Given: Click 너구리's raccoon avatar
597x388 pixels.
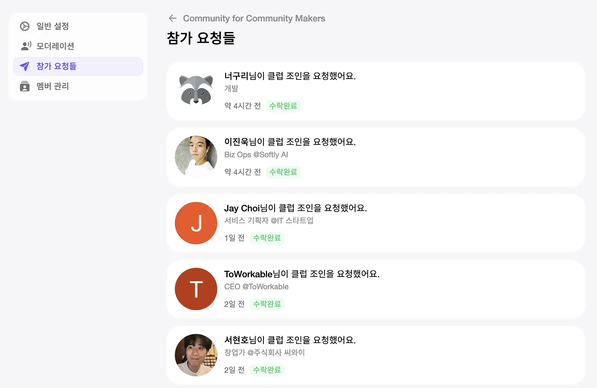Looking at the screenshot, I should click(196, 90).
